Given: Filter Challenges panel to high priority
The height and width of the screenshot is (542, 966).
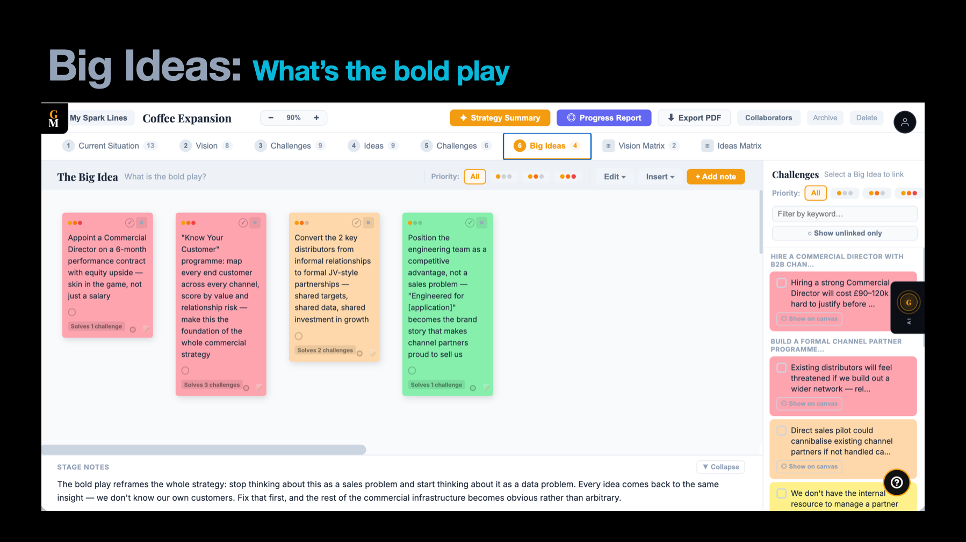Looking at the screenshot, I should (909, 193).
